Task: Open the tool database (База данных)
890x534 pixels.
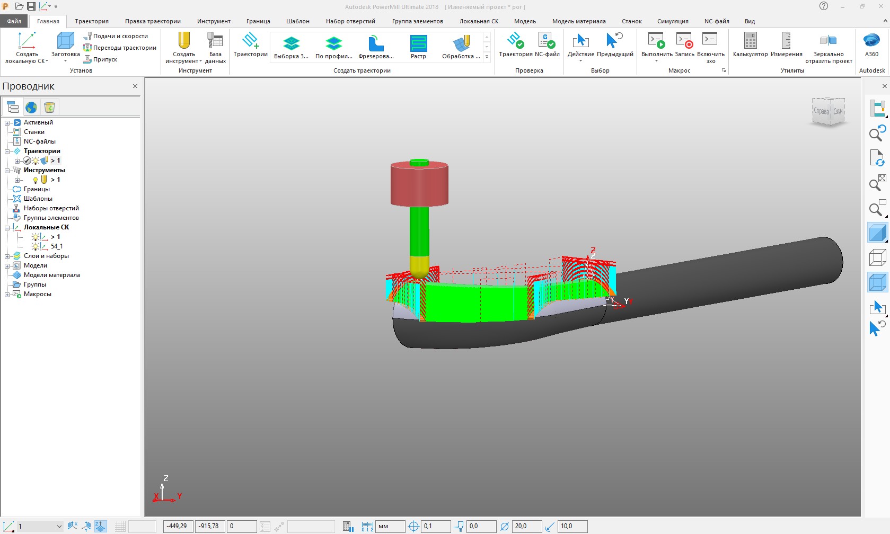Action: (x=215, y=41)
